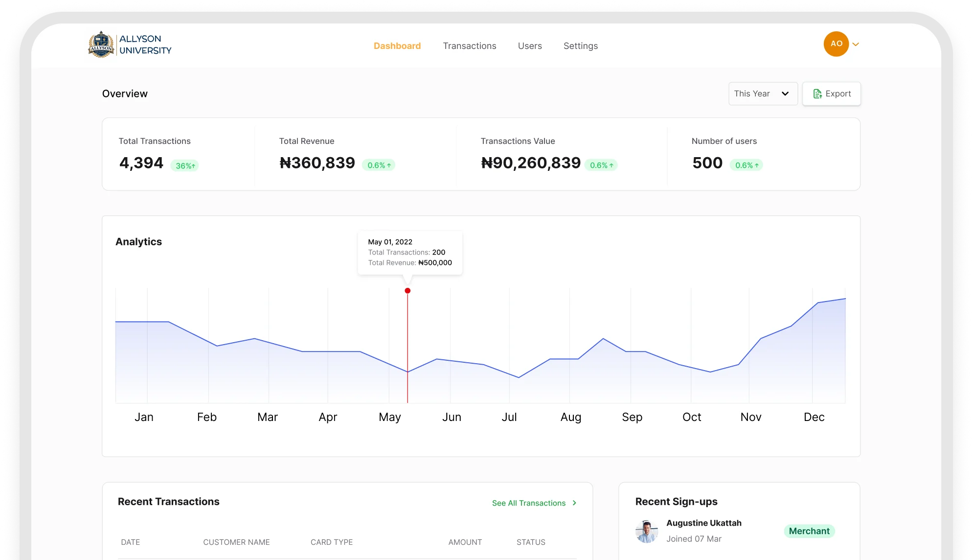Go to the Transactions tab
The width and height of the screenshot is (973, 560).
point(469,46)
